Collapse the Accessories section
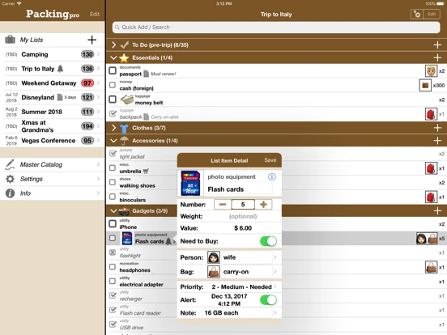Image resolution: width=447 pixels, height=335 pixels. (113, 141)
